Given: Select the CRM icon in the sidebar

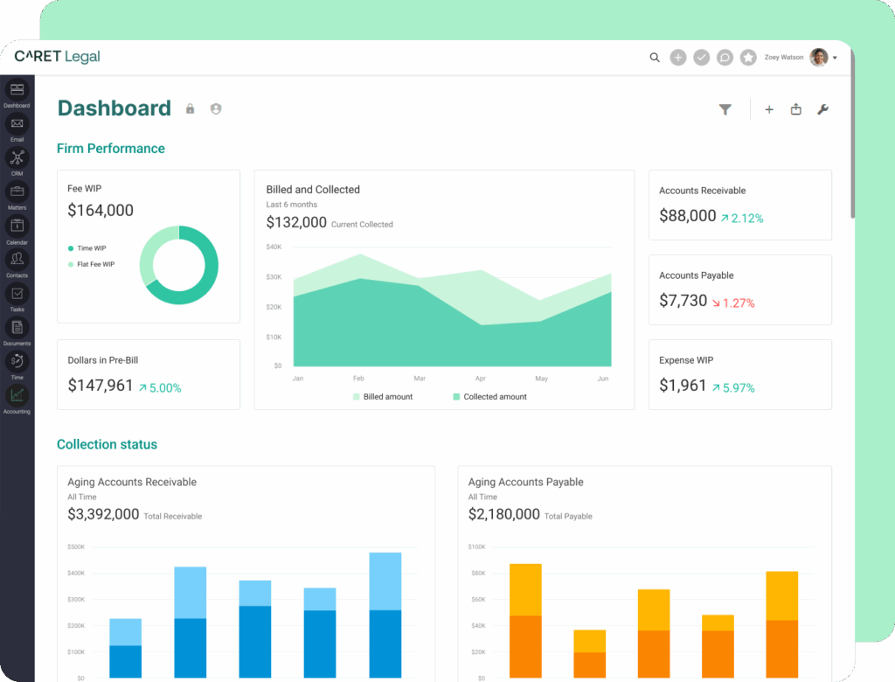Looking at the screenshot, I should click(x=17, y=158).
